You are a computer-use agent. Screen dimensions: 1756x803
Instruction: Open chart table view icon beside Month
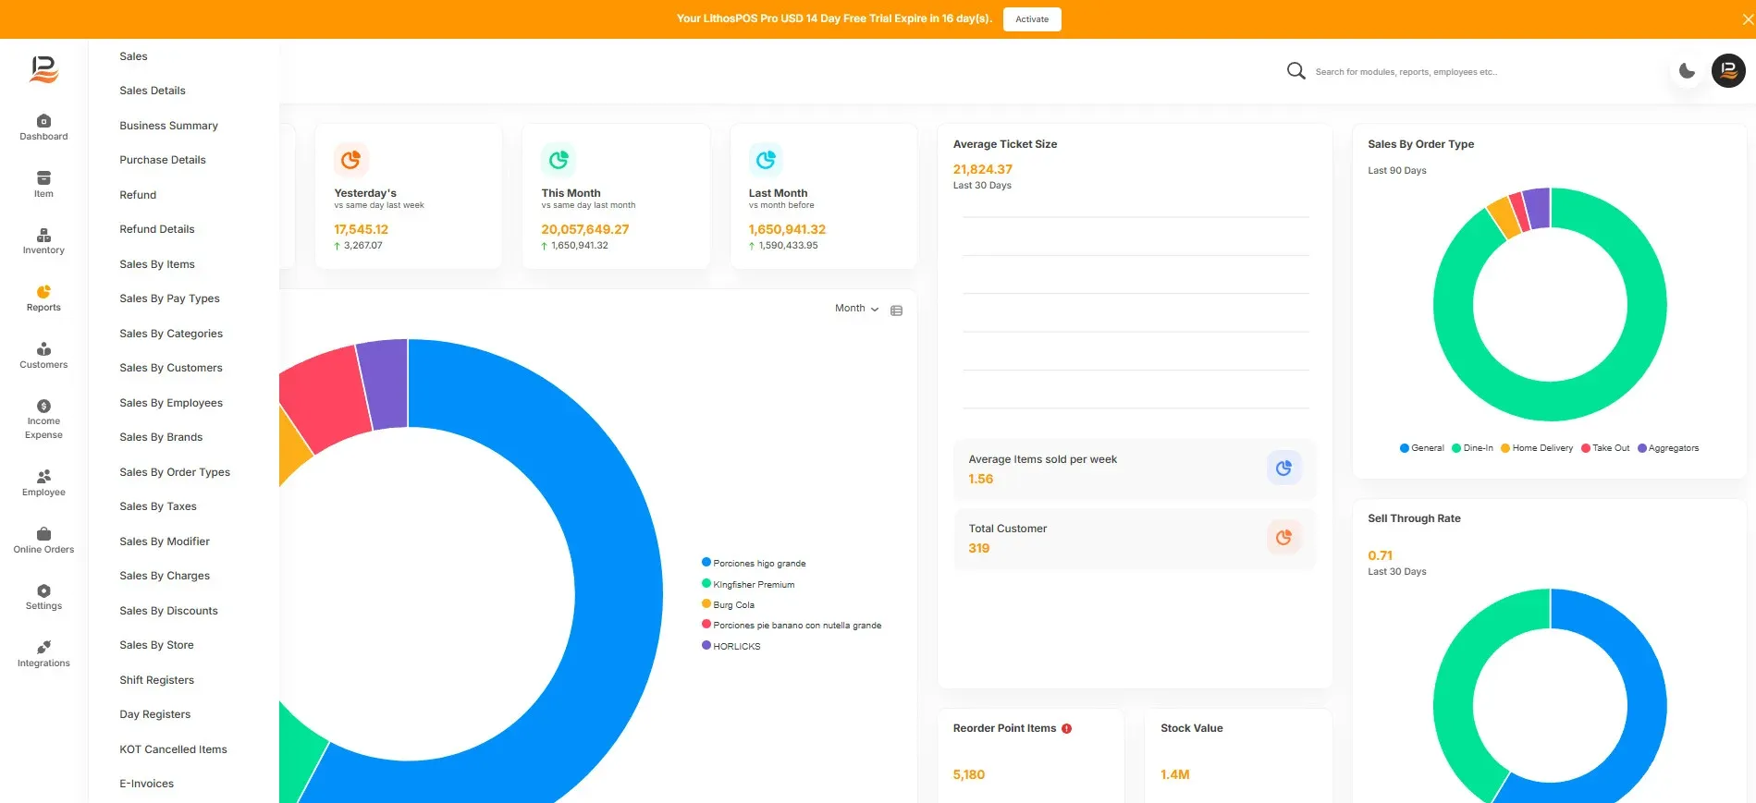tap(896, 310)
